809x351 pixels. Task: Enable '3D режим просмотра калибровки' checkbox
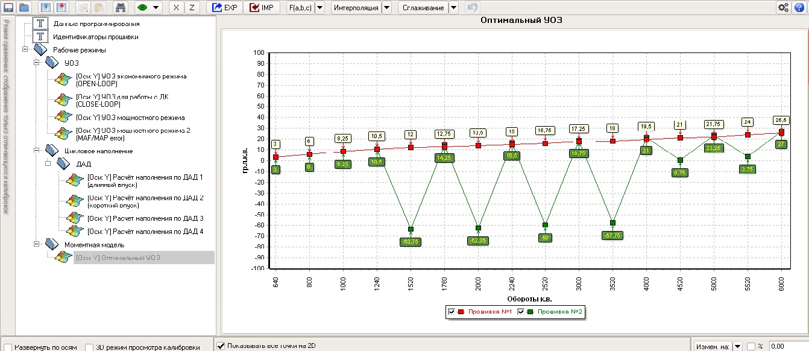89,347
